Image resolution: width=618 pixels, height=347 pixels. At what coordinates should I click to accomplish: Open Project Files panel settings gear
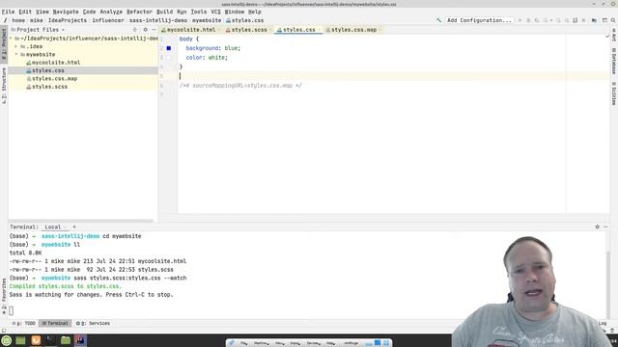coord(145,30)
